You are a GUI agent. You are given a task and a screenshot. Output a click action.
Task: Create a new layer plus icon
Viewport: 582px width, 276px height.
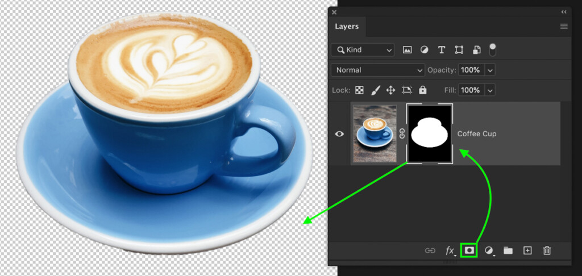(x=527, y=251)
